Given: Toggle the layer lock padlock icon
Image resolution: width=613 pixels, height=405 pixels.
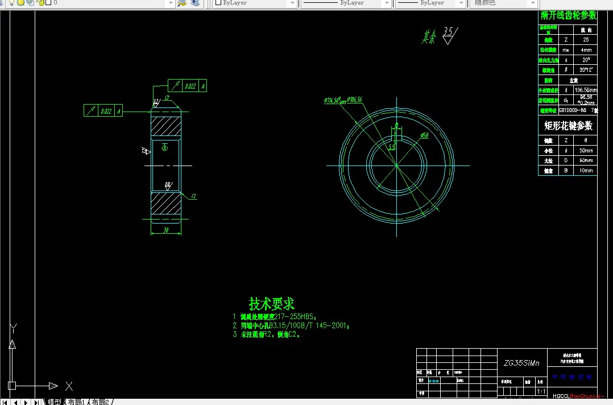Looking at the screenshot, I should [40, 3].
